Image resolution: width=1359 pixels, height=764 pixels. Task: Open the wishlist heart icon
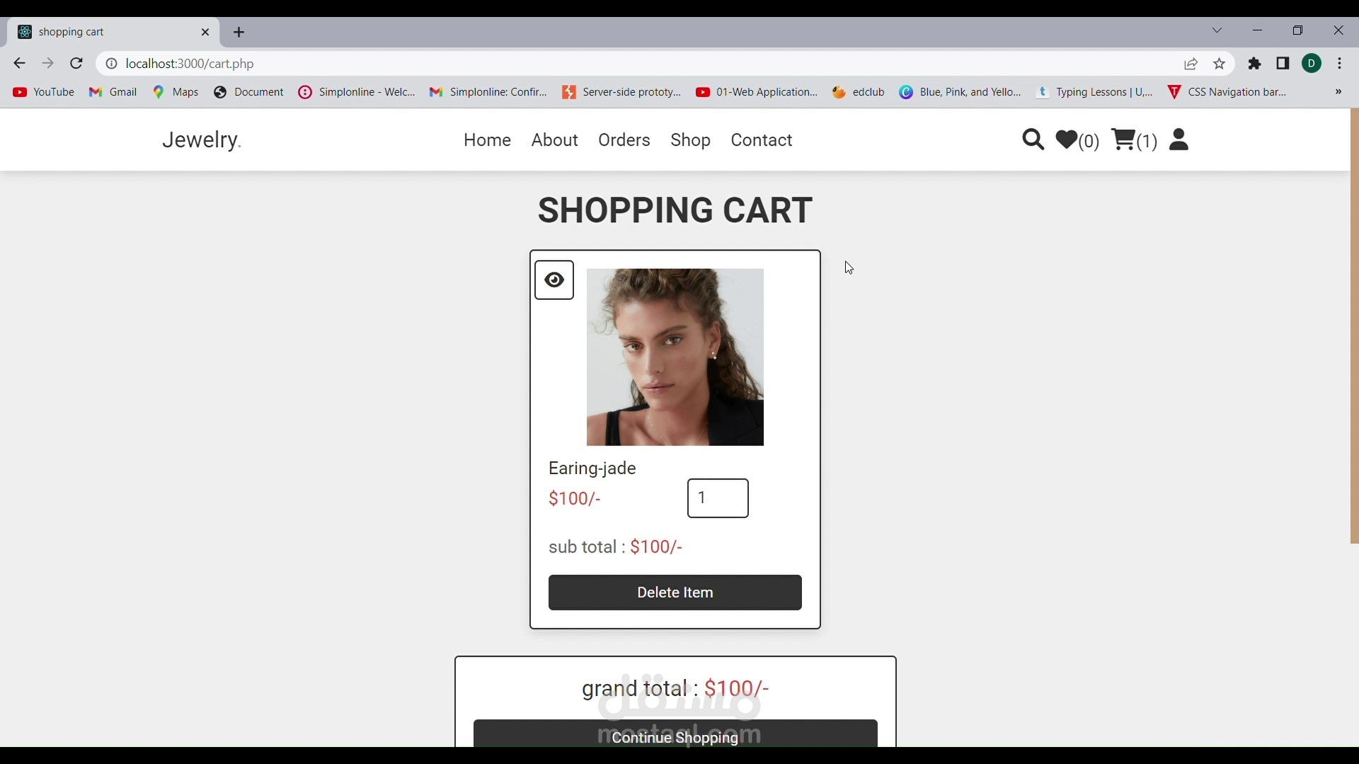(x=1067, y=140)
